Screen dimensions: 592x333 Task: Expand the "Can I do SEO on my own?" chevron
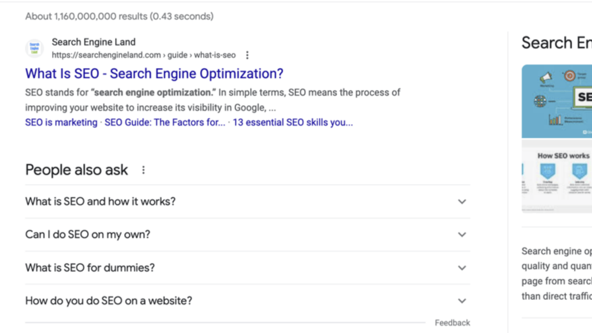[x=462, y=235]
